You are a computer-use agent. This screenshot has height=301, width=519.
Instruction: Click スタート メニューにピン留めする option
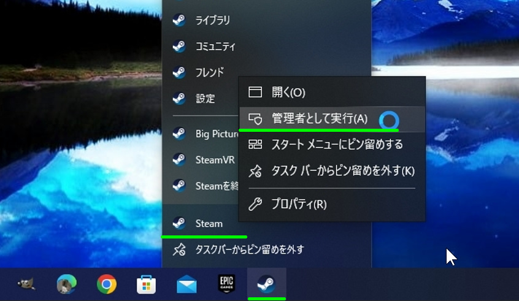click(337, 145)
